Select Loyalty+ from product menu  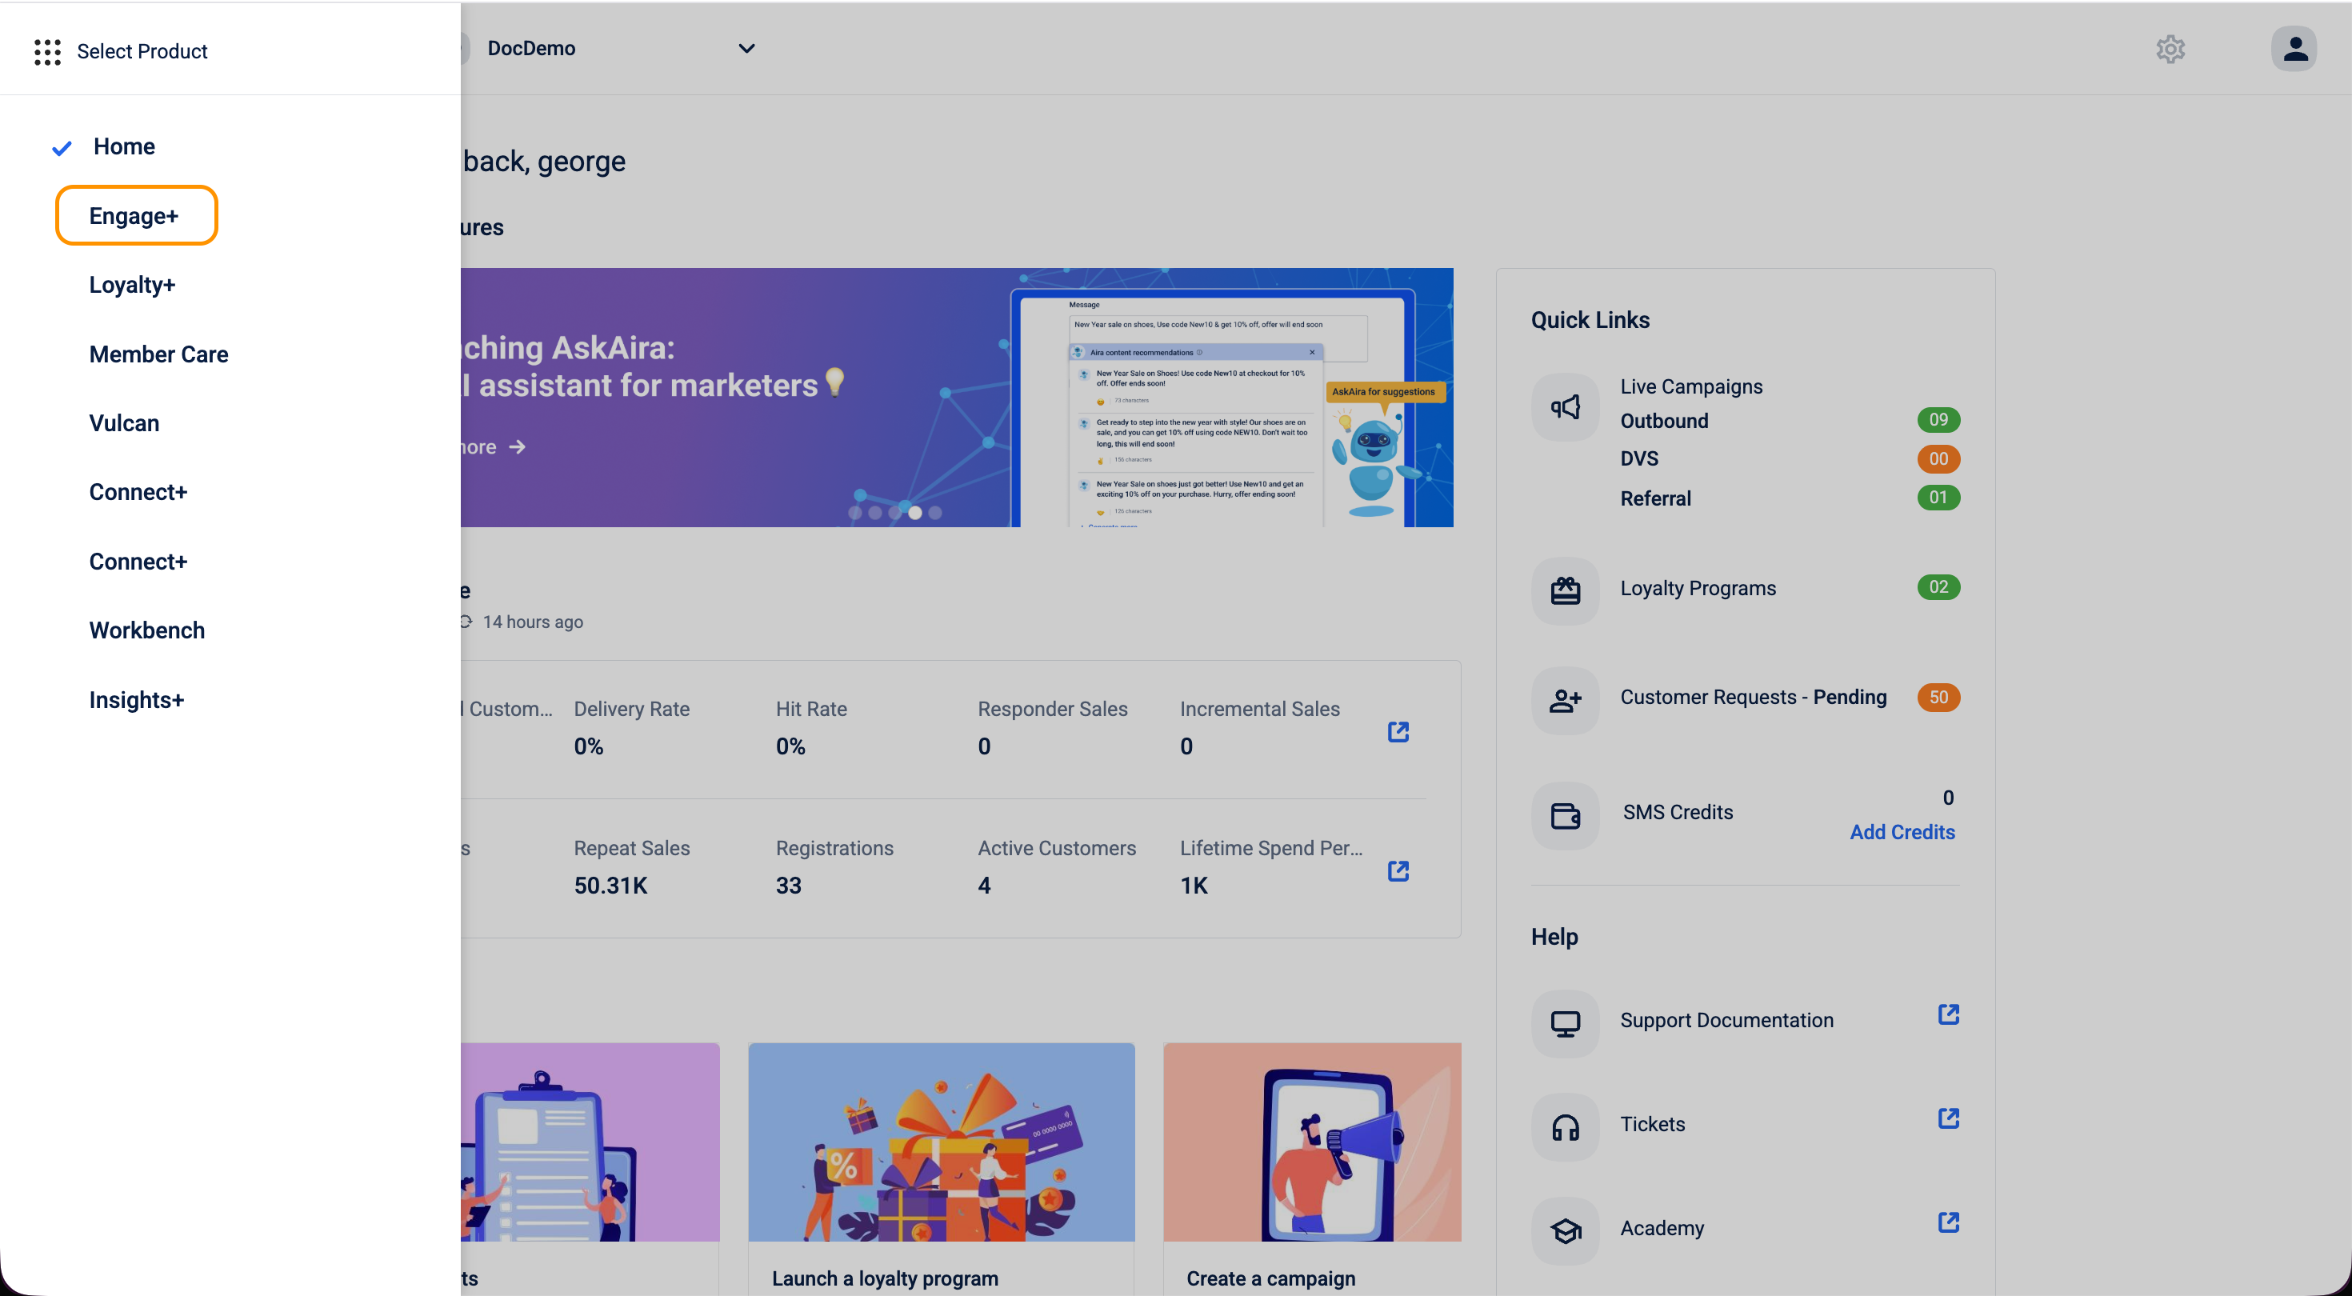coord(132,285)
